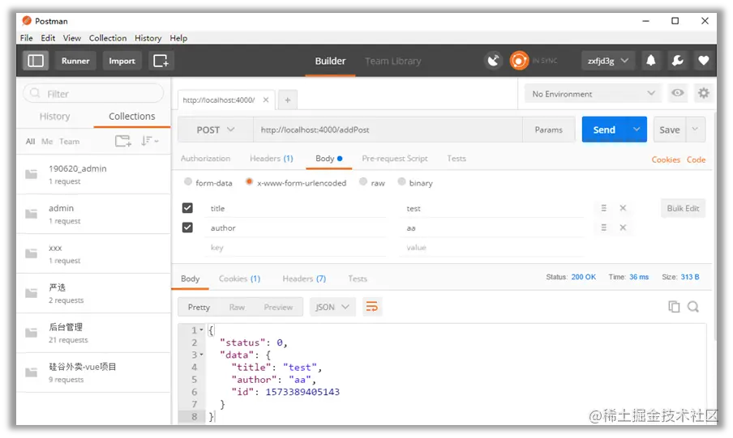The width and height of the screenshot is (733, 438).
Task: Open the Collection menu
Action: (108, 38)
